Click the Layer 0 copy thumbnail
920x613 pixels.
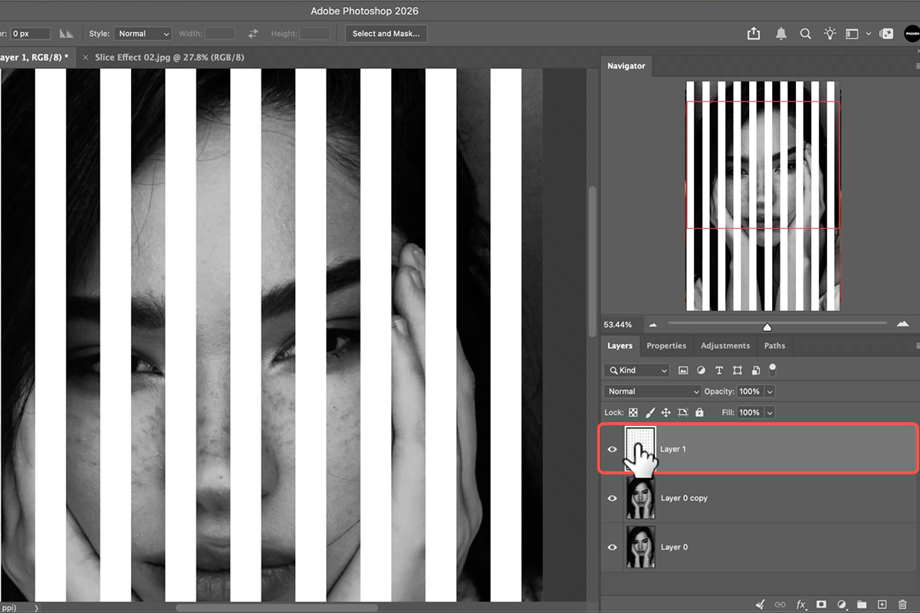[641, 498]
